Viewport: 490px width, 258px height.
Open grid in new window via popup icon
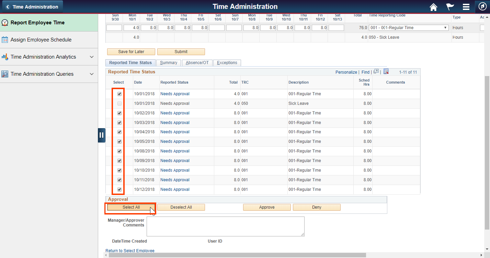(376, 71)
